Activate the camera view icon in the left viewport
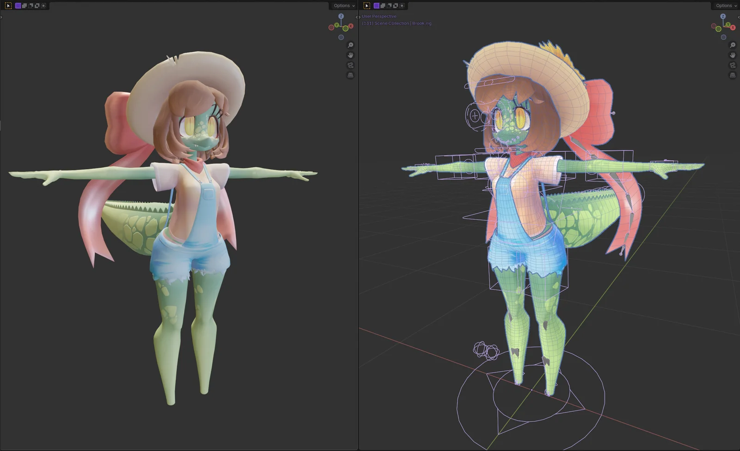 [350, 65]
